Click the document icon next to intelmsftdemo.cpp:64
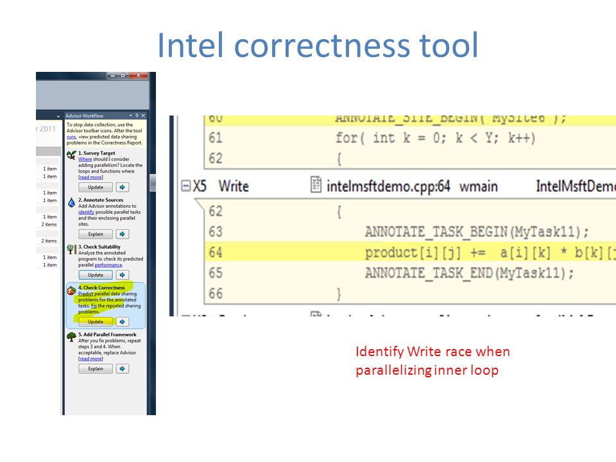616x462 pixels. pyautogui.click(x=316, y=185)
